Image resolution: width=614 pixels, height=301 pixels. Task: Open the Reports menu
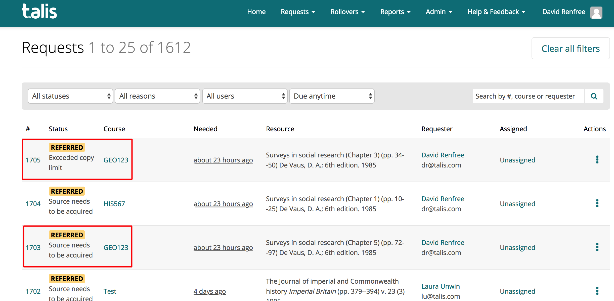[395, 12]
